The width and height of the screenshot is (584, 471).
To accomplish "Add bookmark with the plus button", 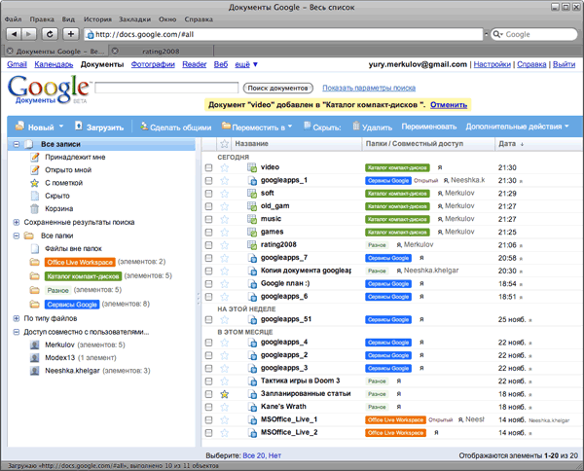I will 70,34.
